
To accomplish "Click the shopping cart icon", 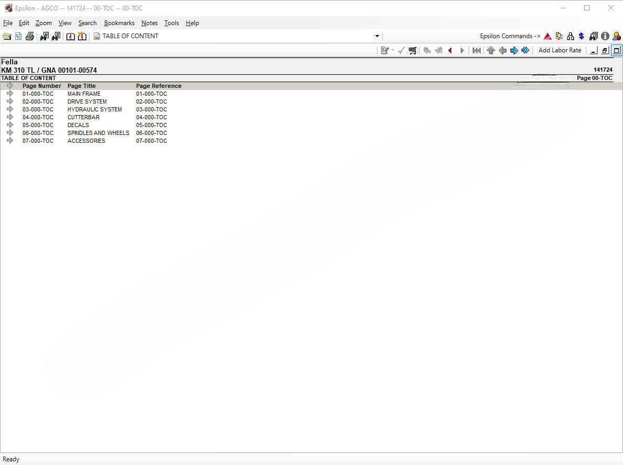I will coord(413,50).
